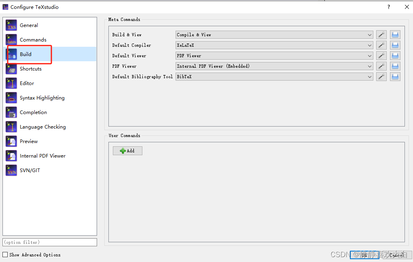Click the Editor section icon
The height and width of the screenshot is (262, 413).
point(11,83)
